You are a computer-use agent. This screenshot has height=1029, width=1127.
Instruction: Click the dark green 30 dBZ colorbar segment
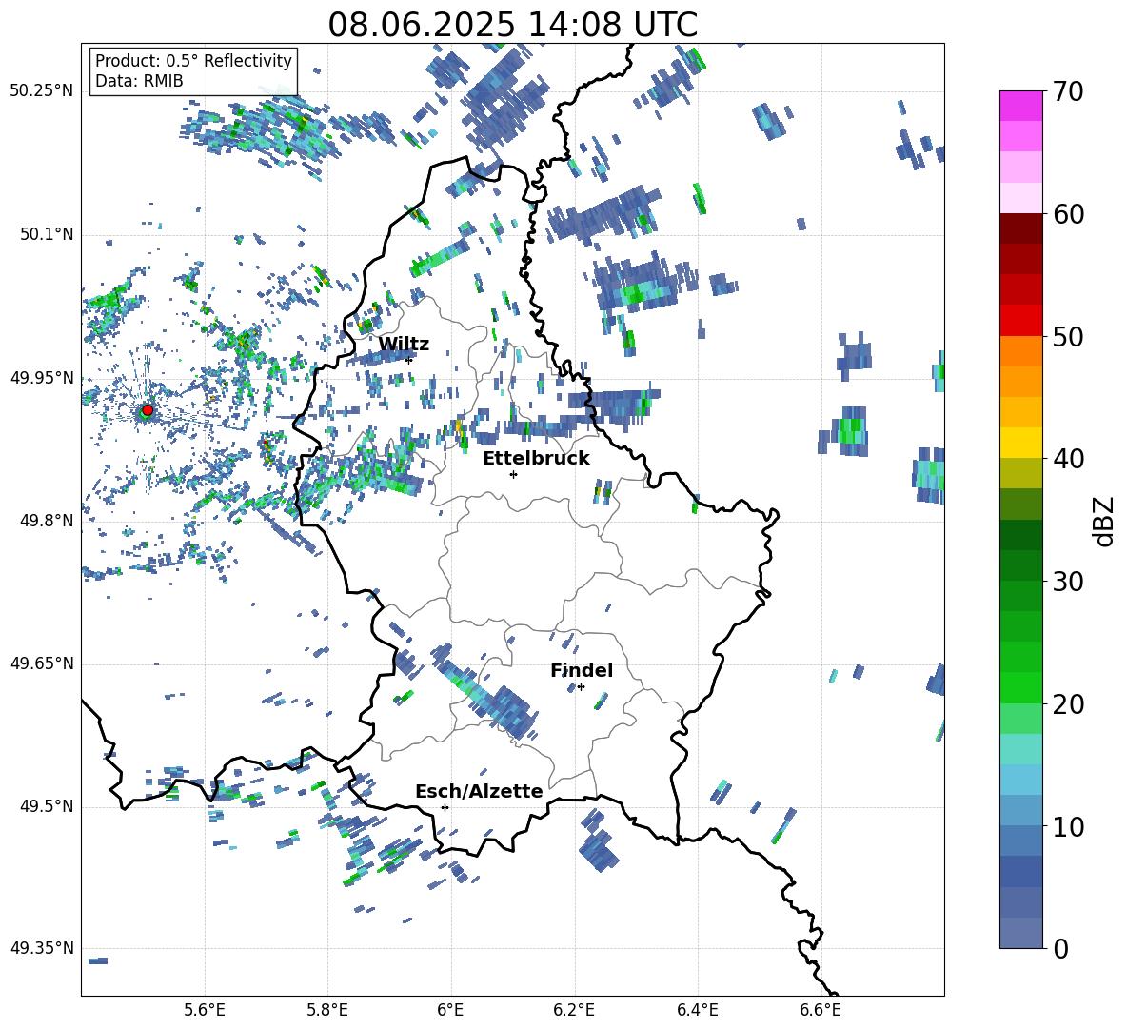coord(1020,565)
